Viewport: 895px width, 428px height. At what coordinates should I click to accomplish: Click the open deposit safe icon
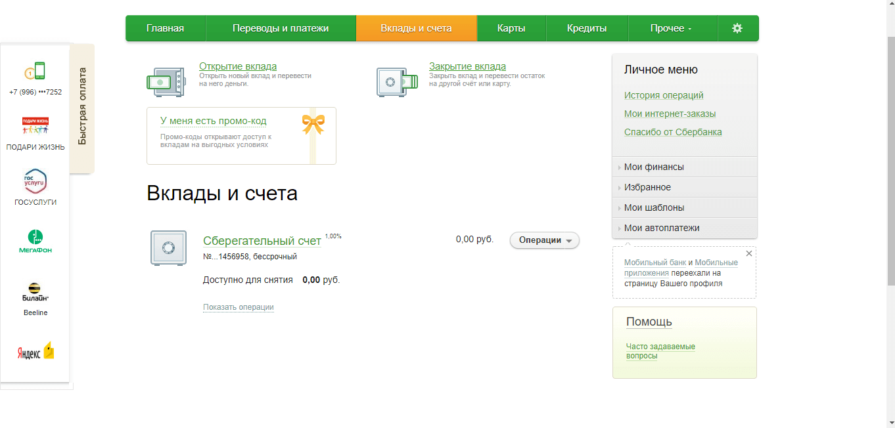click(x=165, y=82)
